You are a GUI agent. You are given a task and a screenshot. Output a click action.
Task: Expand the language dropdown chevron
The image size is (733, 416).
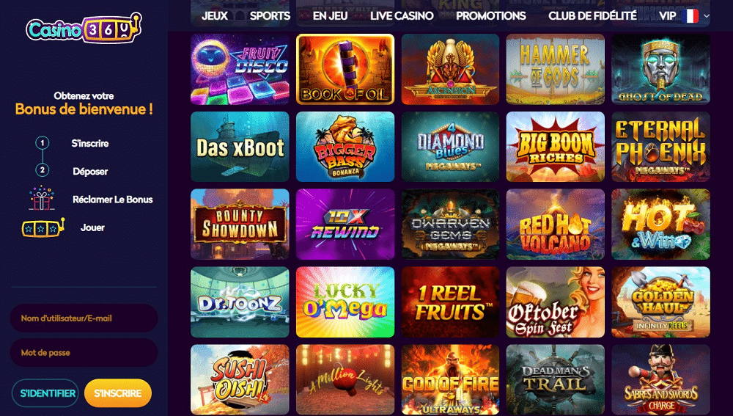pos(707,16)
